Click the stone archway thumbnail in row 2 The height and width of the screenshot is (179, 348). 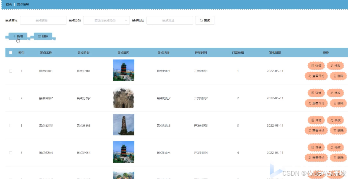pos(124,97)
